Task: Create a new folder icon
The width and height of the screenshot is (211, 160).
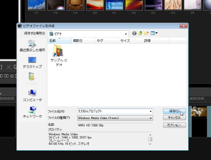Action: tap(146, 33)
